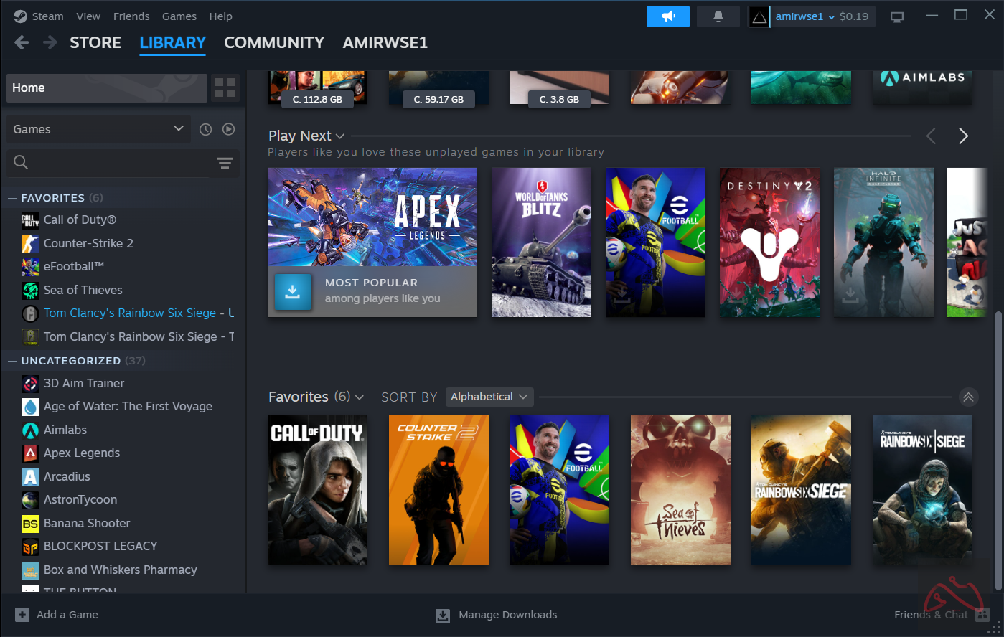Viewport: 1004px width, 637px height.
Task: Open the notifications bell
Action: (718, 16)
